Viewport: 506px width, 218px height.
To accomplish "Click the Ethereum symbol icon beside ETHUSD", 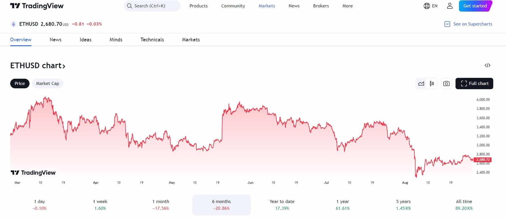I will 13,24.
